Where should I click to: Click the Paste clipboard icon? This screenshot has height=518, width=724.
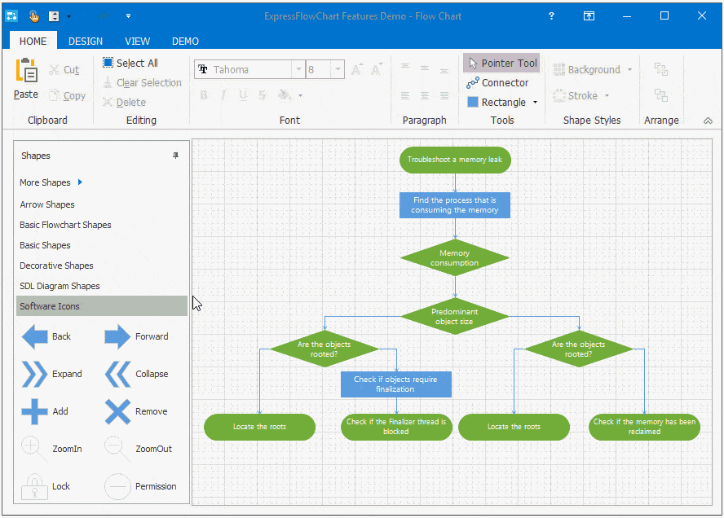[26, 72]
